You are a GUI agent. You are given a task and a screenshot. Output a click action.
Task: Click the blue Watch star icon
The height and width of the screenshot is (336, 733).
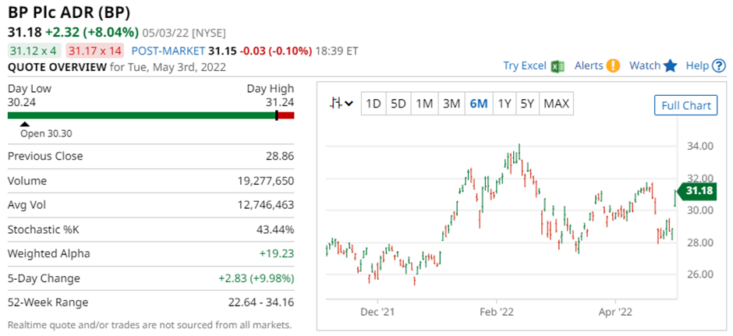point(671,66)
